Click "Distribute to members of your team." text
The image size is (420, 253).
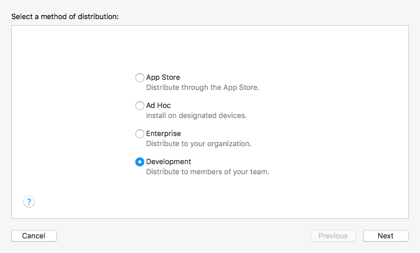(207, 172)
